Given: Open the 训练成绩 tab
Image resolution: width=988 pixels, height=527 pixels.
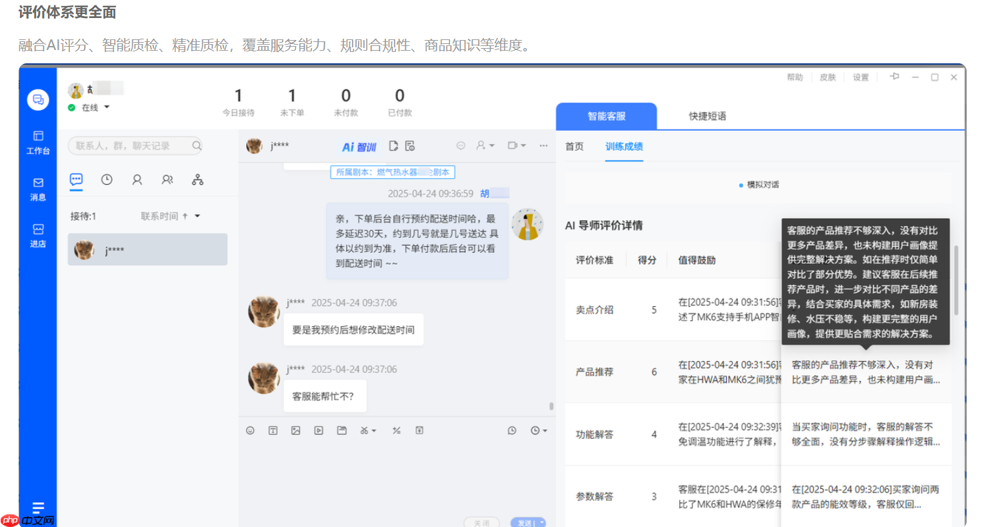Looking at the screenshot, I should point(623,146).
